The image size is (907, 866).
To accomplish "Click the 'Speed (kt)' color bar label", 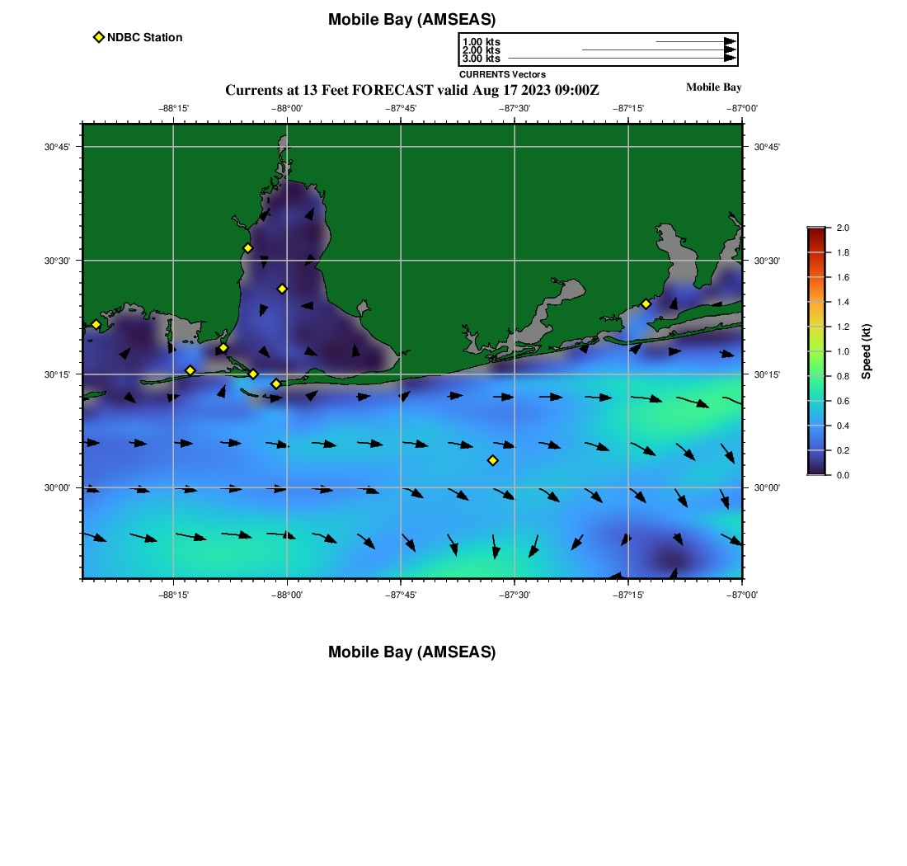I will [866, 351].
